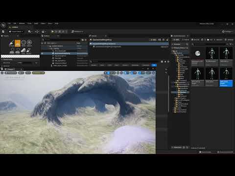Open the Settings dropdown at top right
The image size is (235, 176).
tap(228, 32)
